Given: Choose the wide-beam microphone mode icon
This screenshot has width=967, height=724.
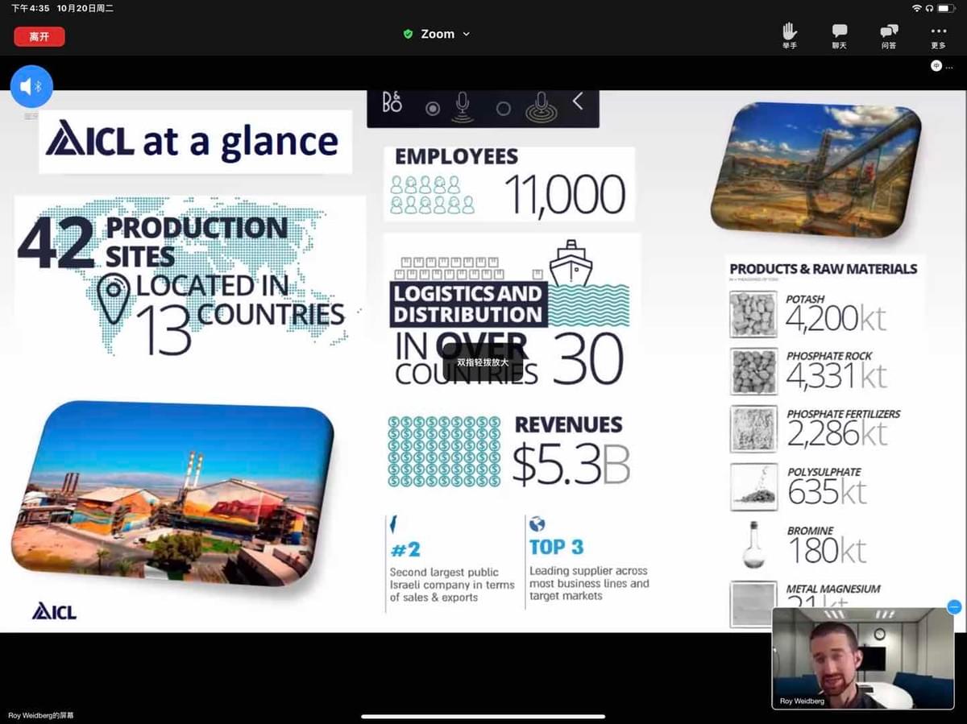Looking at the screenshot, I should pyautogui.click(x=541, y=107).
